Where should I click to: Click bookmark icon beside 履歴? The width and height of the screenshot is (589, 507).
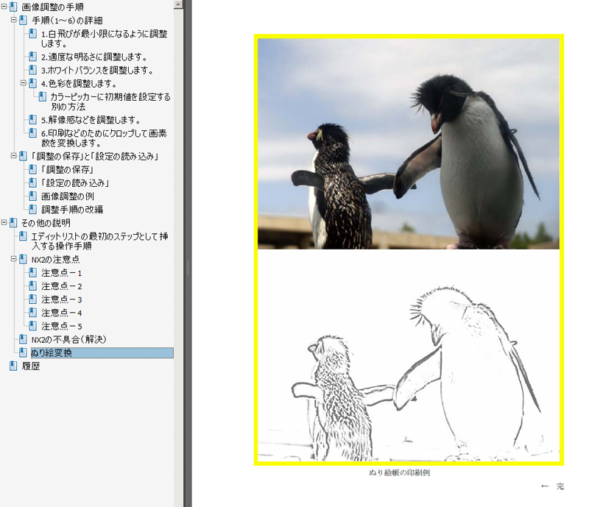(13, 366)
